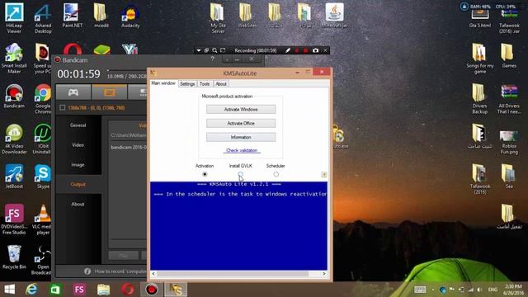The height and width of the screenshot is (297, 528).
Task: Click the magnifier icon on recording bar
Action: (214, 50)
